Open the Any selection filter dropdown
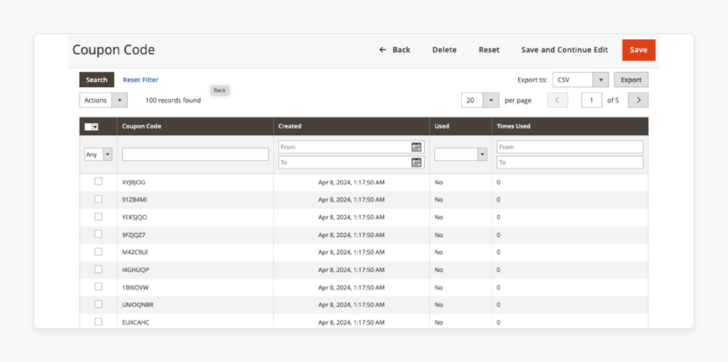 (x=98, y=154)
